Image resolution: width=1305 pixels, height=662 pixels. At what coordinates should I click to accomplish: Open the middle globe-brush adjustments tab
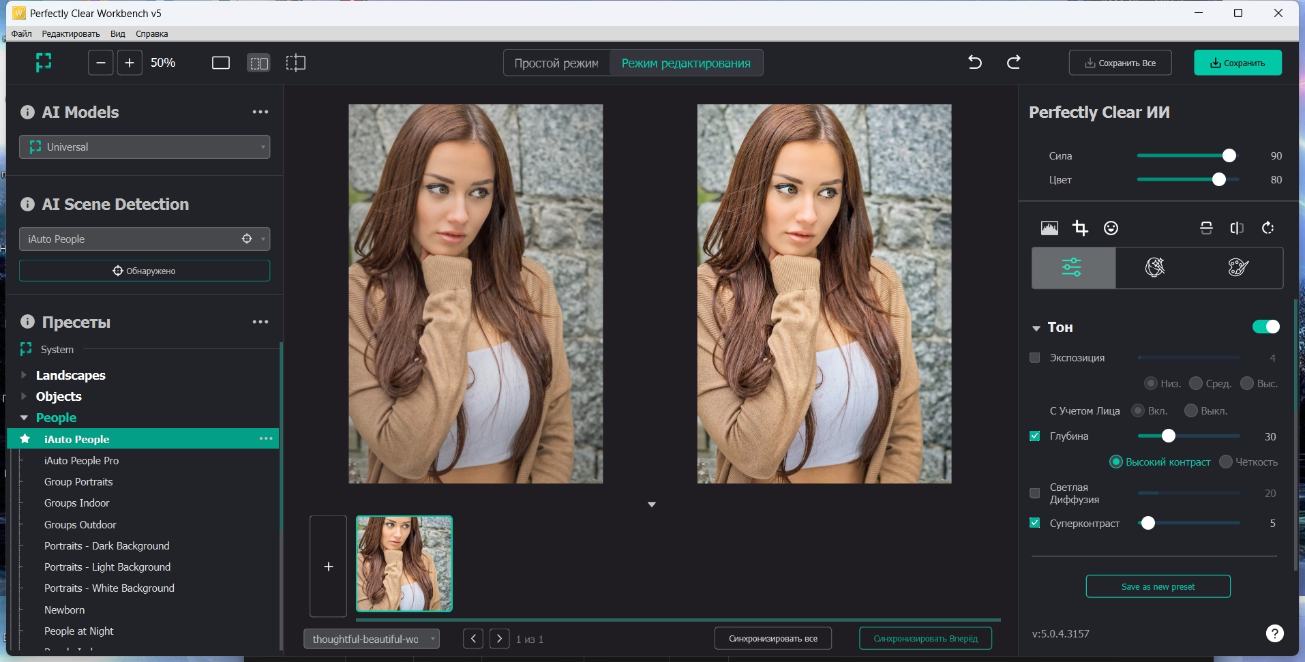point(1156,267)
